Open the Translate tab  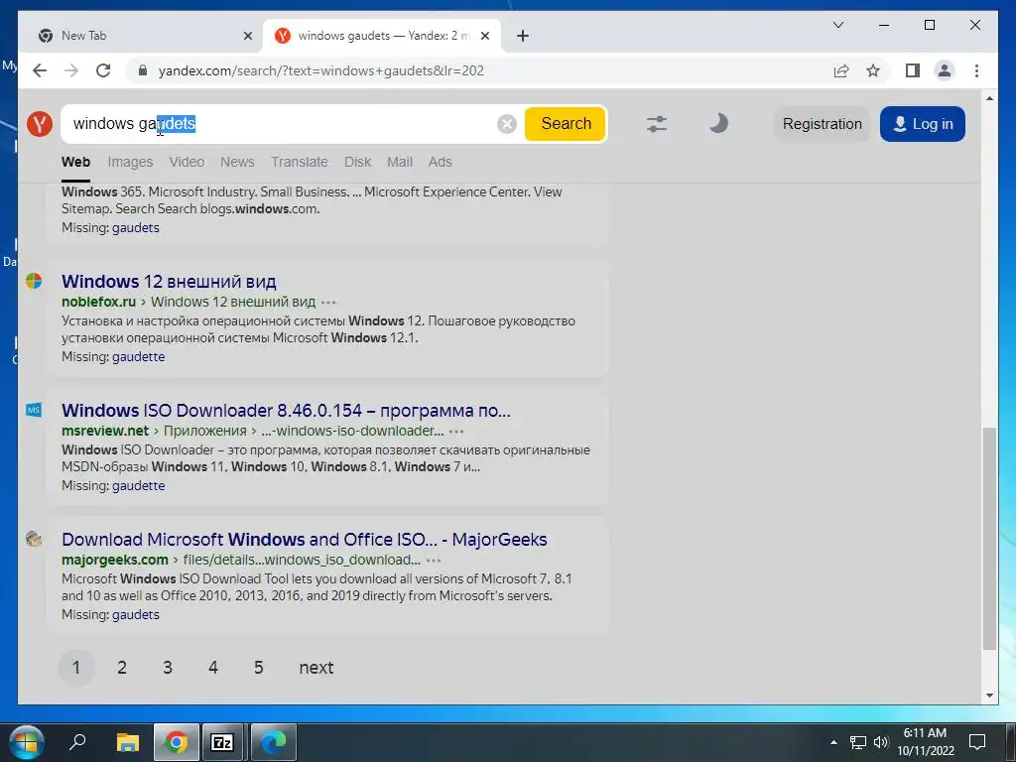click(x=300, y=162)
